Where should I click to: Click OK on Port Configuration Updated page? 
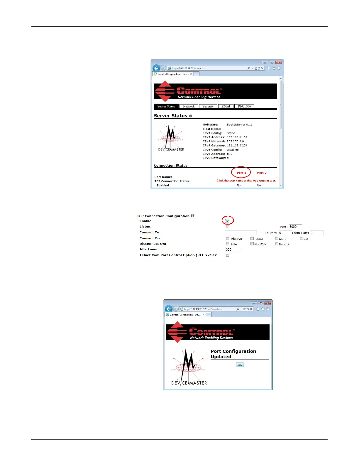(x=240, y=365)
